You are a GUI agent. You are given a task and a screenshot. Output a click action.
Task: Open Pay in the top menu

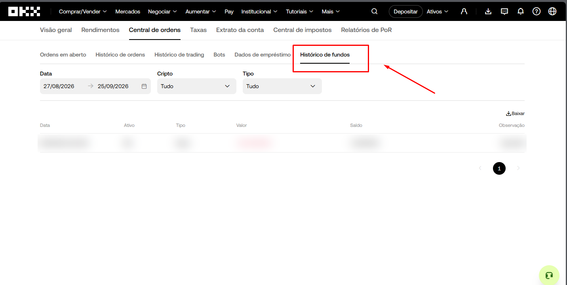tap(229, 11)
